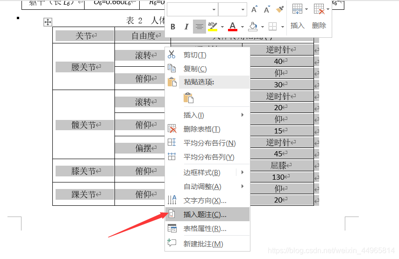Expand delete table dropdown arrow

328,9
